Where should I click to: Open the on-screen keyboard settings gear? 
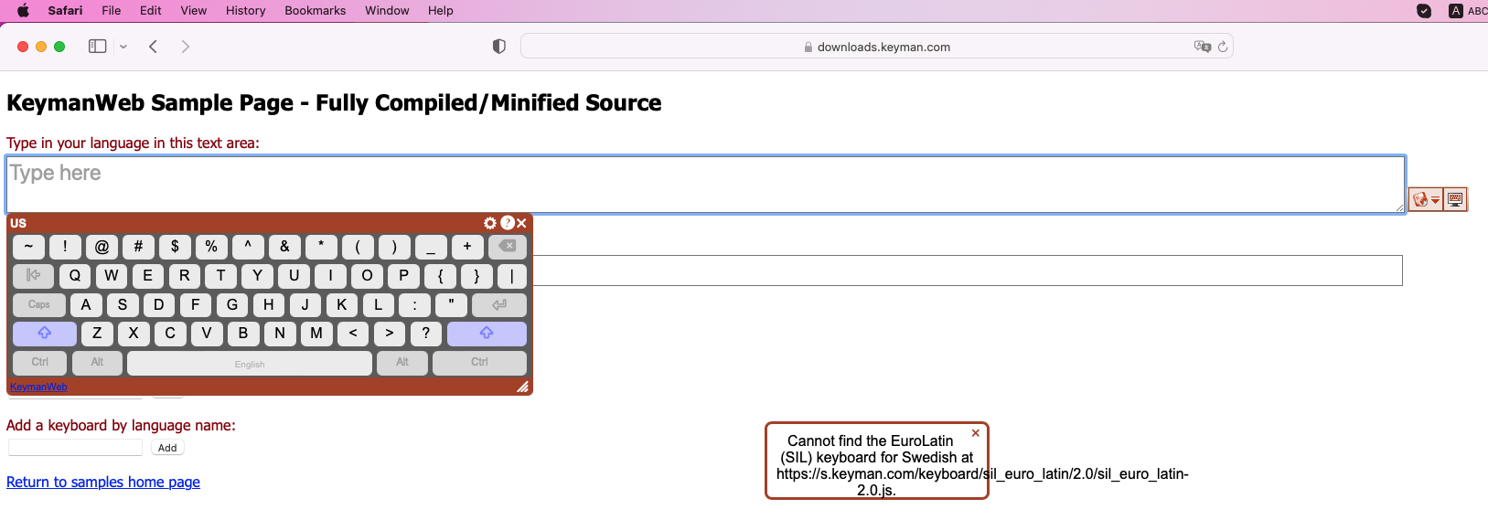[x=490, y=223]
